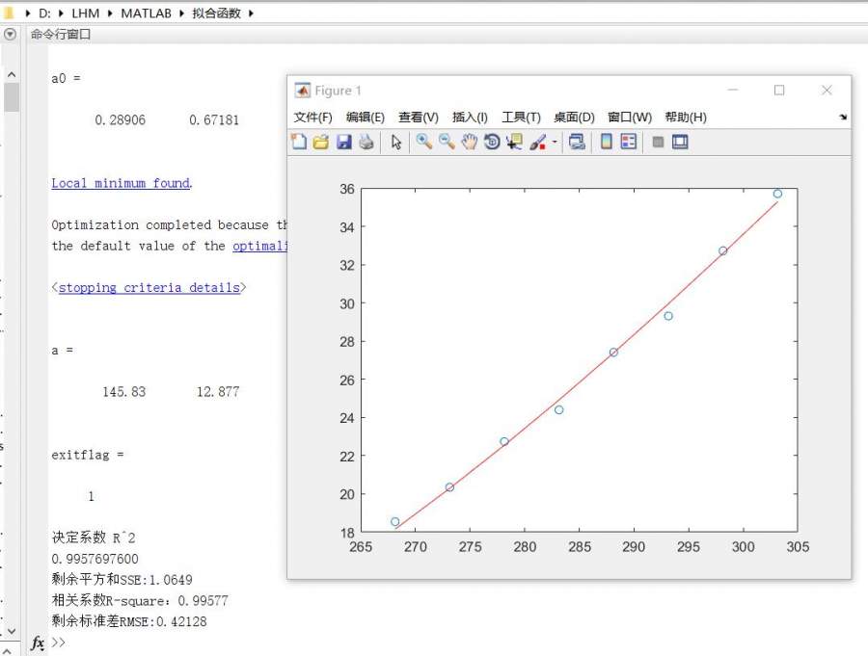Print the figure with the printer icon
Image resolution: width=868 pixels, height=656 pixels.
pyautogui.click(x=366, y=143)
